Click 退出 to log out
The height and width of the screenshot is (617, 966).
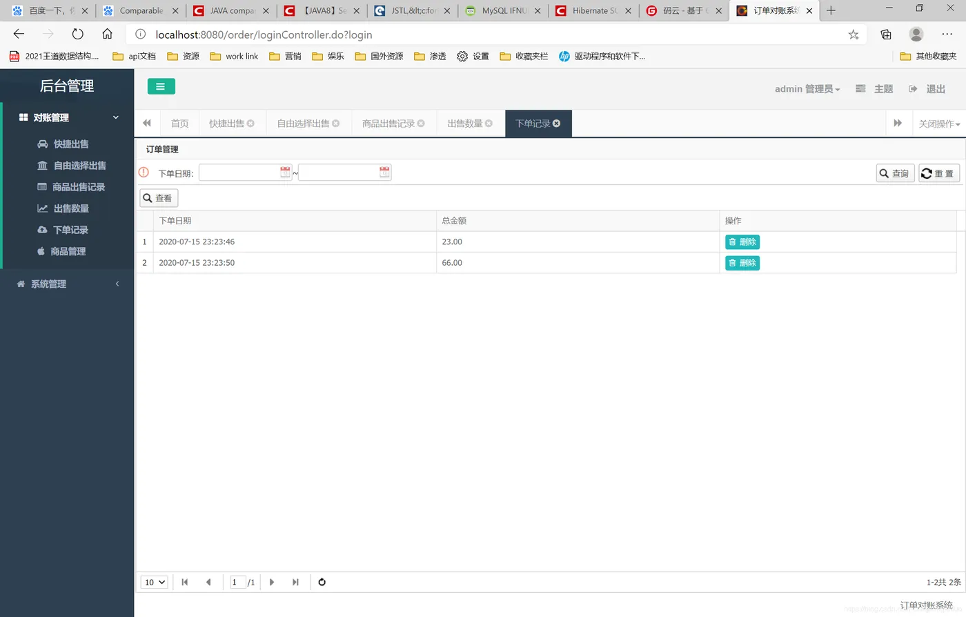pos(927,89)
